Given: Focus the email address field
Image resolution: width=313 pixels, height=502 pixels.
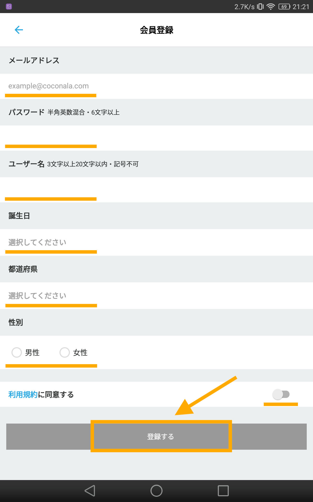Looking at the screenshot, I should coord(156,86).
